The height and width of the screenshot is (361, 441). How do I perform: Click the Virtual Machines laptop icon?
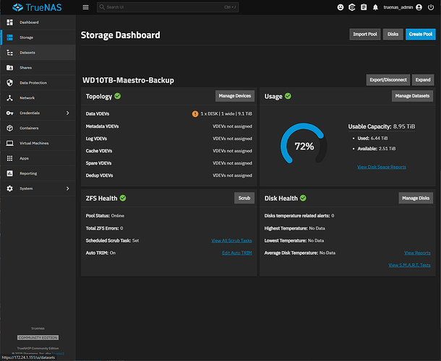pos(10,143)
